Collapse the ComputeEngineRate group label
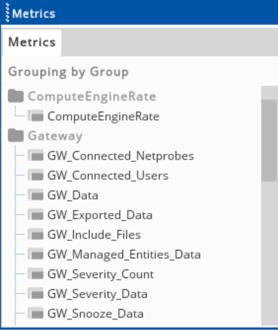Screen dimensions: 278x330 coord(92,97)
